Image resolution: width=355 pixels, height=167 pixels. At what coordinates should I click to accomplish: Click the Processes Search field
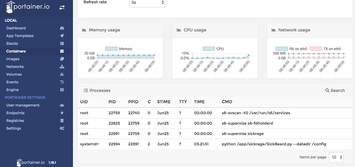tap(335, 91)
